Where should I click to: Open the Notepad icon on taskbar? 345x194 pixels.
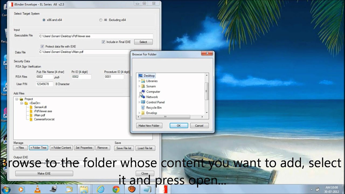pos(147,189)
